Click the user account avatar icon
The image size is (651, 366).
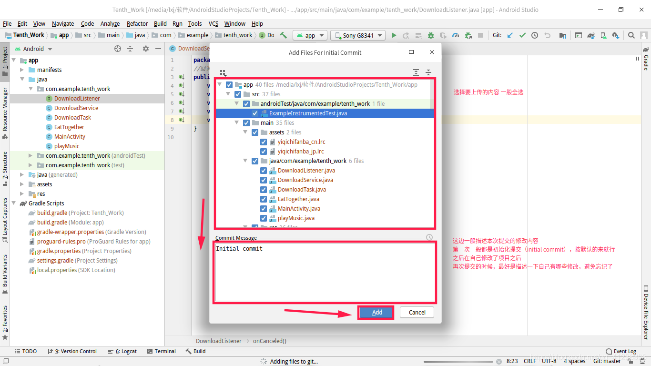(643, 35)
